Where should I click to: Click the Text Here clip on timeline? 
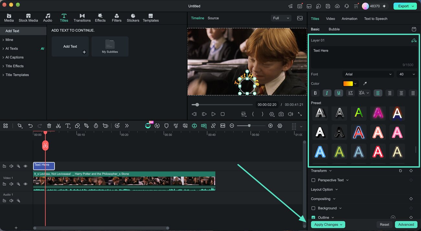click(x=44, y=166)
